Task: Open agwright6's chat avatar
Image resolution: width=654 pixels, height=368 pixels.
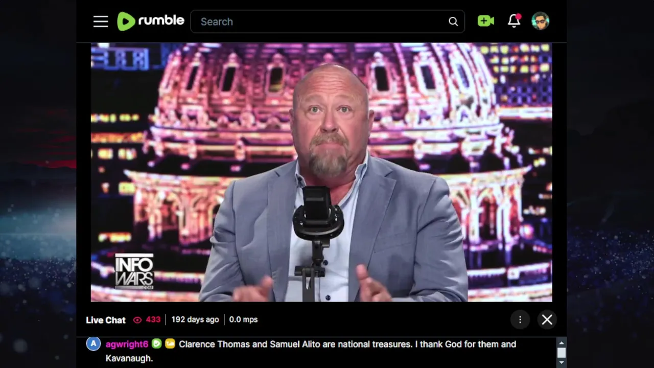Action: [93, 344]
